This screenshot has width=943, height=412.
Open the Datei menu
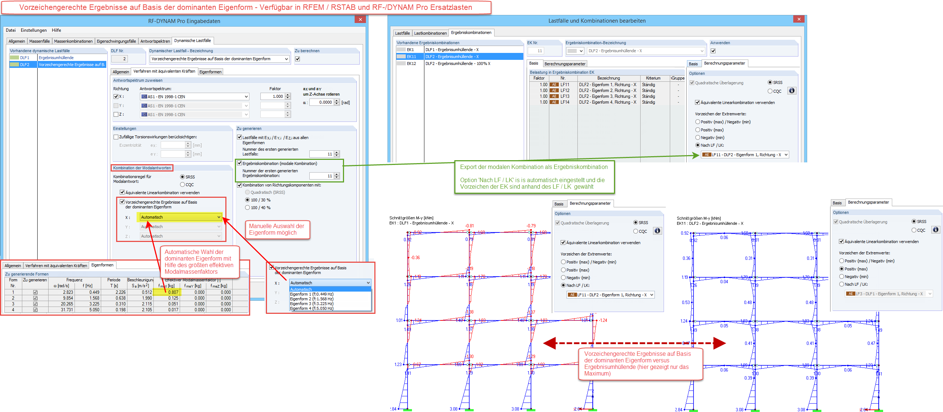(x=11, y=30)
